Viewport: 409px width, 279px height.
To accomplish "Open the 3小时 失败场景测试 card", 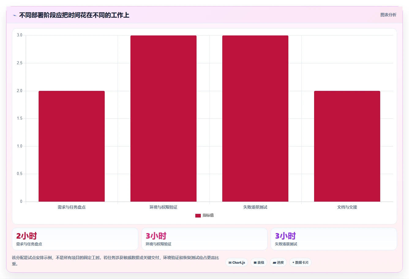I will pos(334,239).
